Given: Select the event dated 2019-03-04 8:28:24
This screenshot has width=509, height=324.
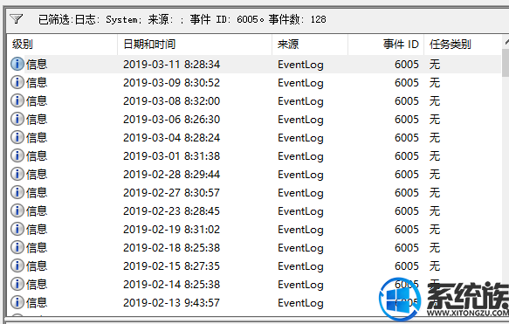Looking at the screenshot, I should pyautogui.click(x=254, y=138).
